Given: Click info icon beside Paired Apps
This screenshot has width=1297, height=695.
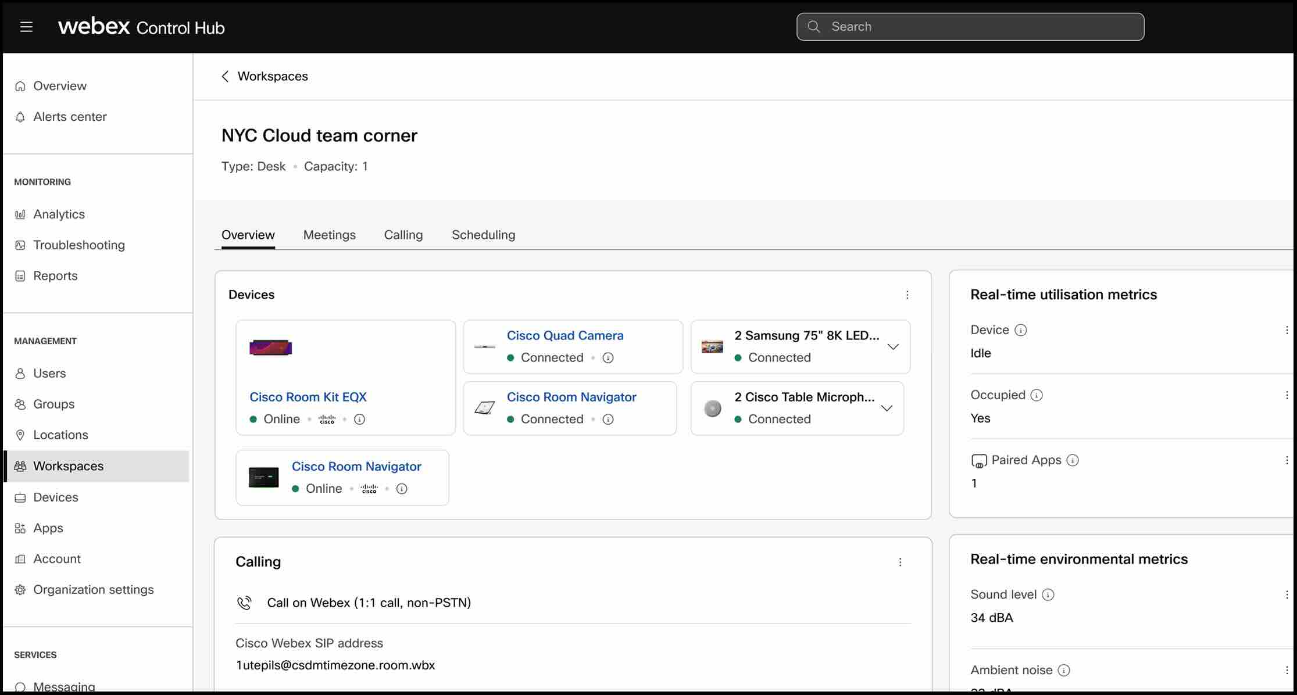Looking at the screenshot, I should coord(1073,460).
